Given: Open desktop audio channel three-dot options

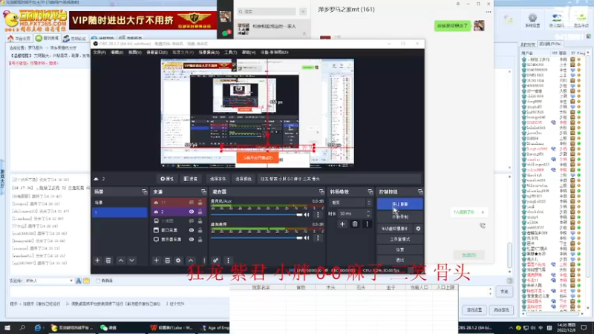Looking at the screenshot, I should coord(318,238).
